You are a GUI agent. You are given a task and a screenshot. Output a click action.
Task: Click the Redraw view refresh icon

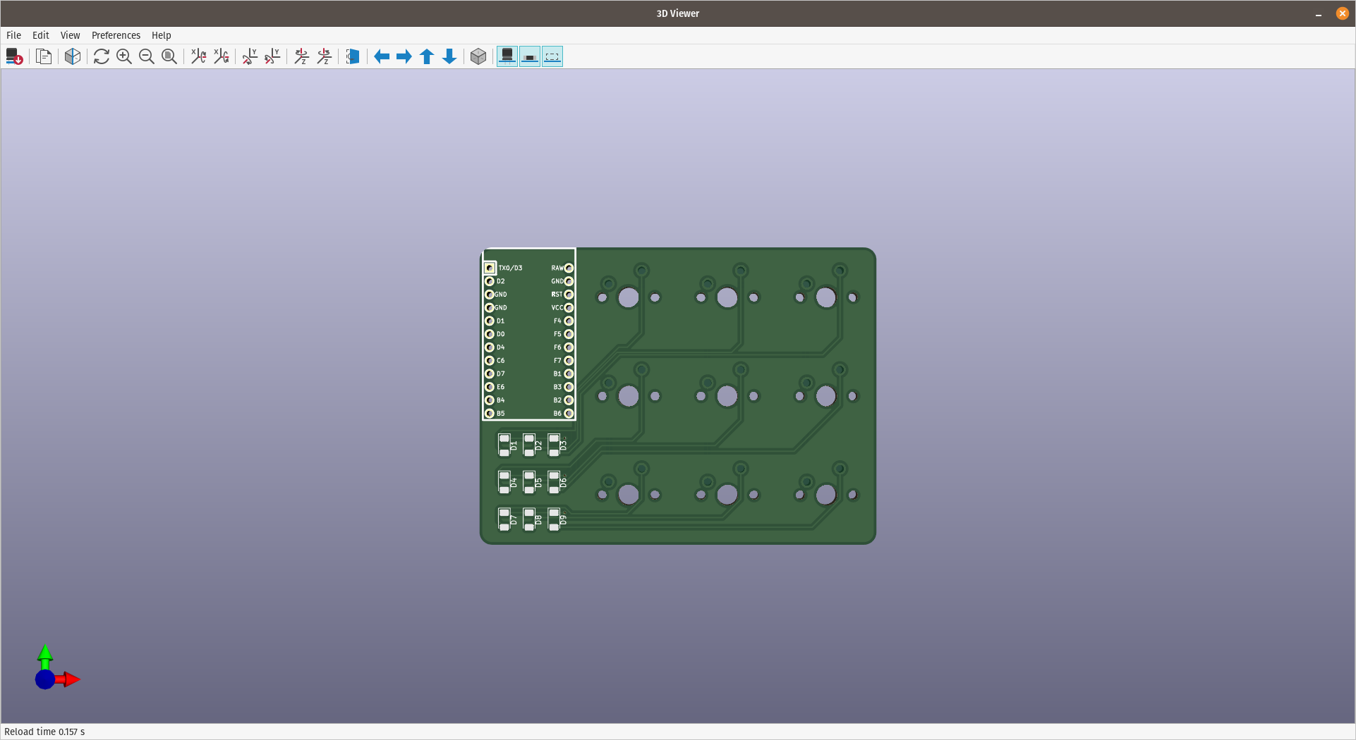(101, 56)
